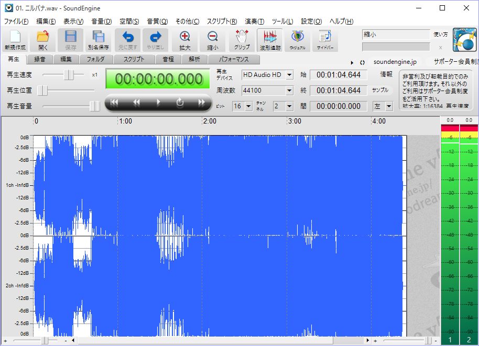Toggle 波形追跡 waveform tracking

270,40
